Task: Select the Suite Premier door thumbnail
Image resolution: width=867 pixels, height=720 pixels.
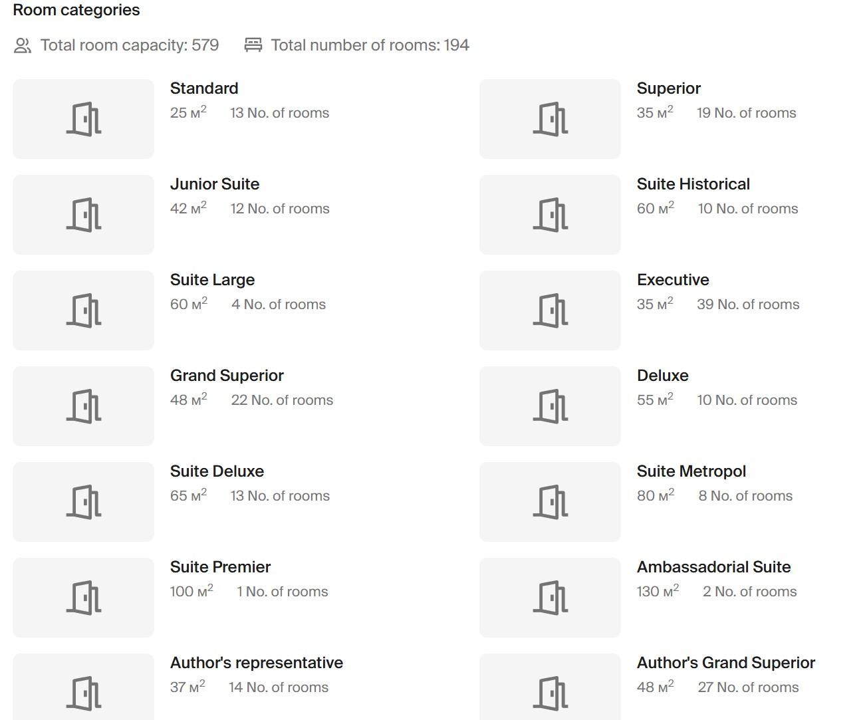Action: [x=84, y=598]
